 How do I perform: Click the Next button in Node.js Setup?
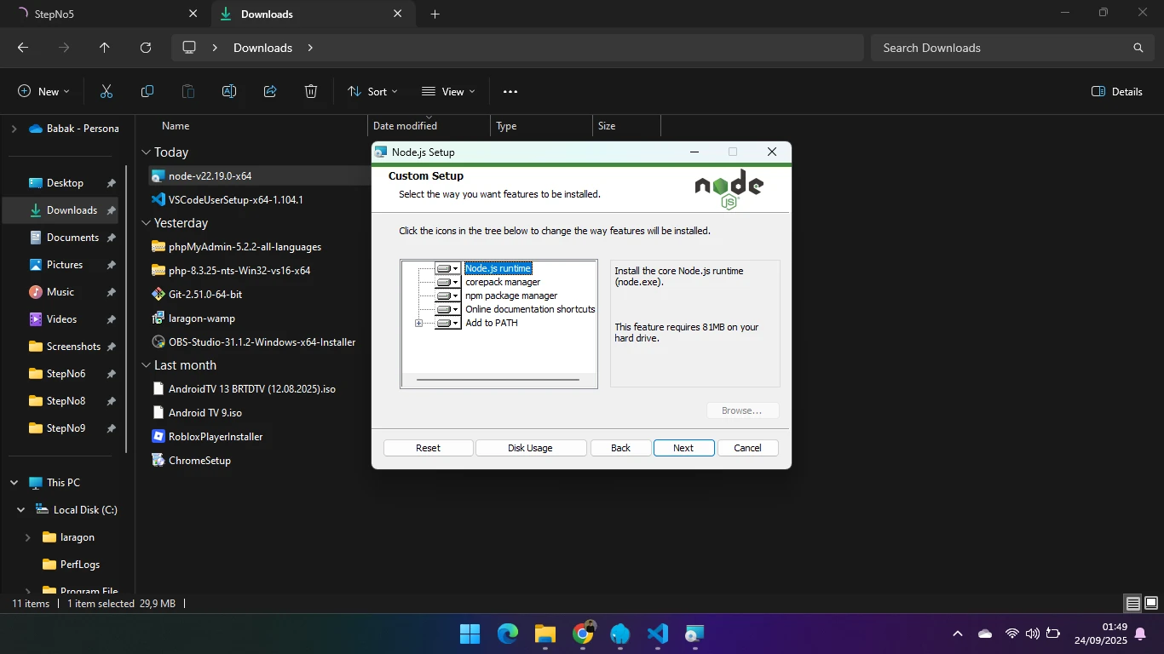683,448
